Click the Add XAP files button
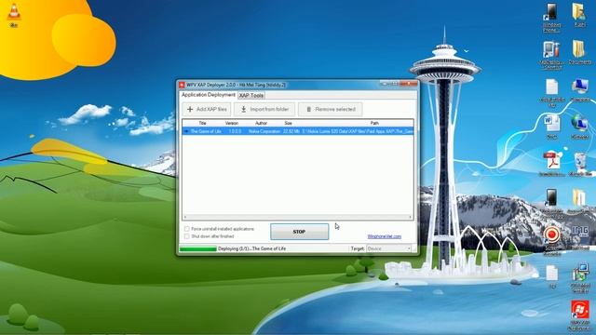Screen dimensions: 596x335 (207, 110)
